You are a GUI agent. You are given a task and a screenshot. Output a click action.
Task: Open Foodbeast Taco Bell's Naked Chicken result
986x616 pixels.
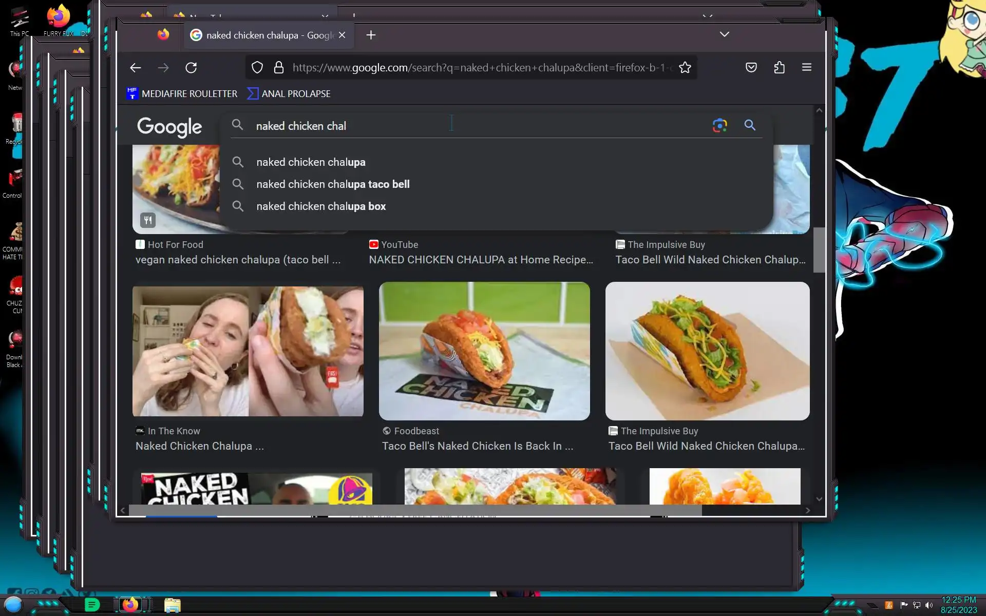tap(477, 446)
